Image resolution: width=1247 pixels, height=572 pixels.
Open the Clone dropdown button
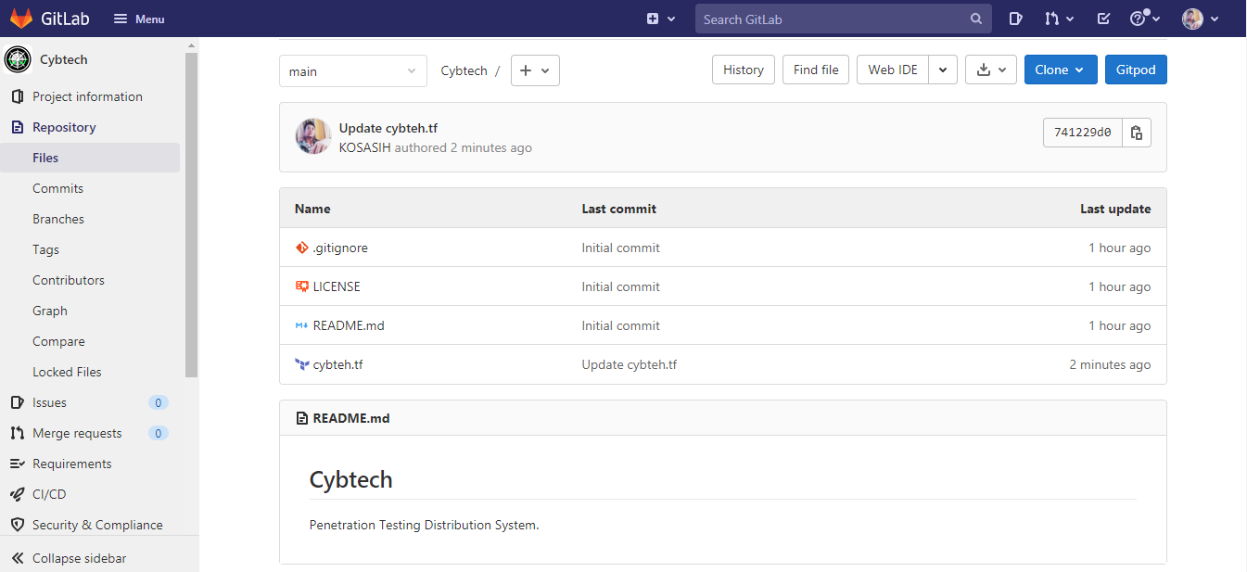click(x=1061, y=70)
